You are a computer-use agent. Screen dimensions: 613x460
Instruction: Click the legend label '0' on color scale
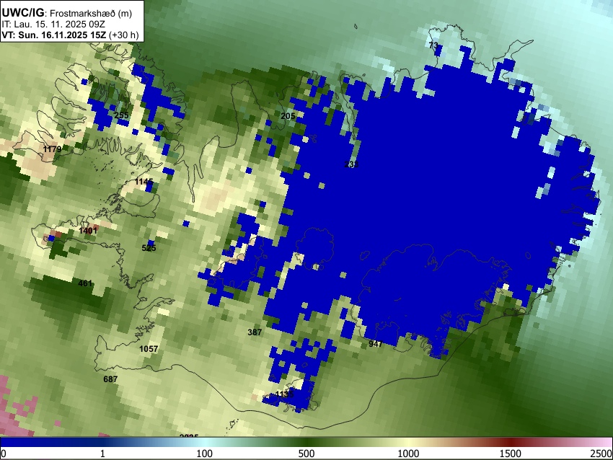[x=4, y=454]
